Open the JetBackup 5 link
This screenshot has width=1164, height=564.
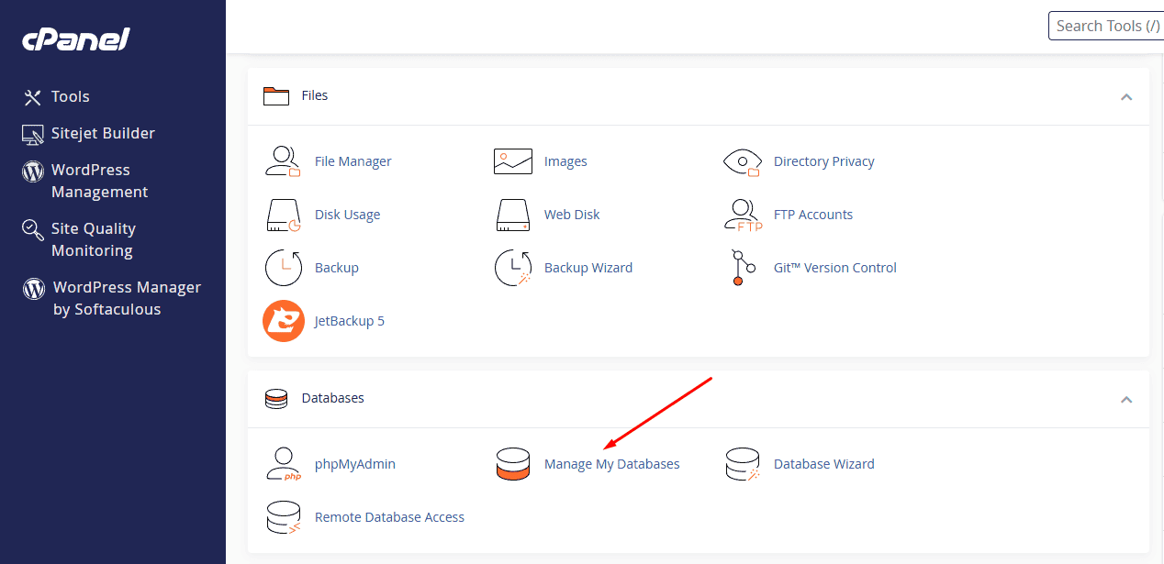(x=350, y=321)
